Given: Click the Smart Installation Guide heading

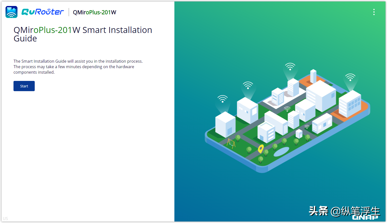Looking at the screenshot, I should (x=83, y=34).
